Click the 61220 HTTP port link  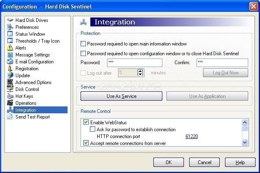pyautogui.click(x=192, y=136)
